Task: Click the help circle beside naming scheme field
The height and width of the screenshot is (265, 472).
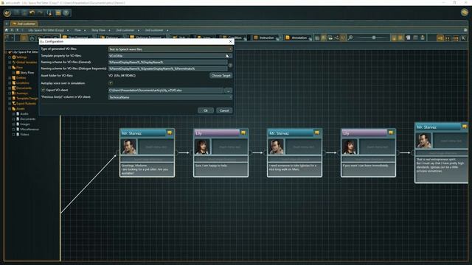Action: pyautogui.click(x=230, y=66)
